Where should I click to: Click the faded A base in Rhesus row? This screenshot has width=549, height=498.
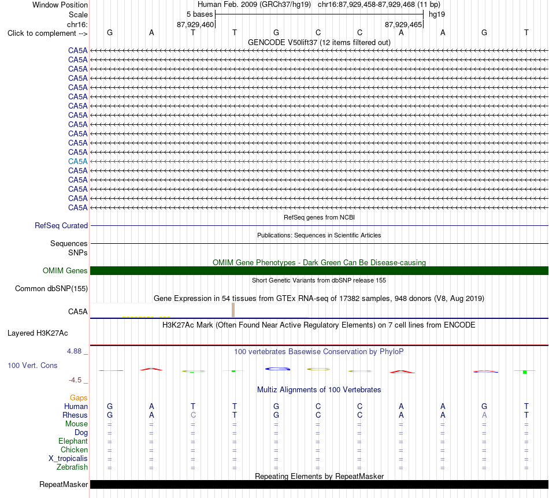click(484, 415)
